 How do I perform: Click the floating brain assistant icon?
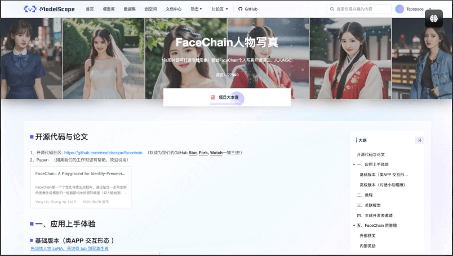point(434,19)
